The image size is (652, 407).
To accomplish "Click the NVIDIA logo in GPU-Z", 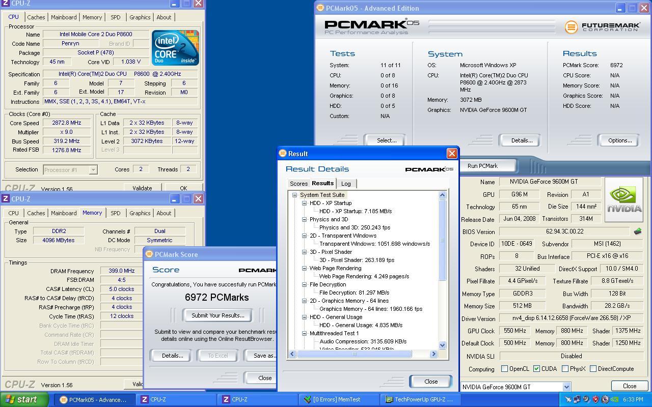I will [624, 199].
